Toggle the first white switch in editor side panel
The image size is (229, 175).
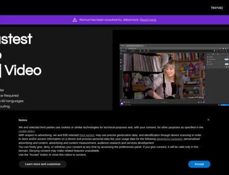pyautogui.click(x=226, y=60)
